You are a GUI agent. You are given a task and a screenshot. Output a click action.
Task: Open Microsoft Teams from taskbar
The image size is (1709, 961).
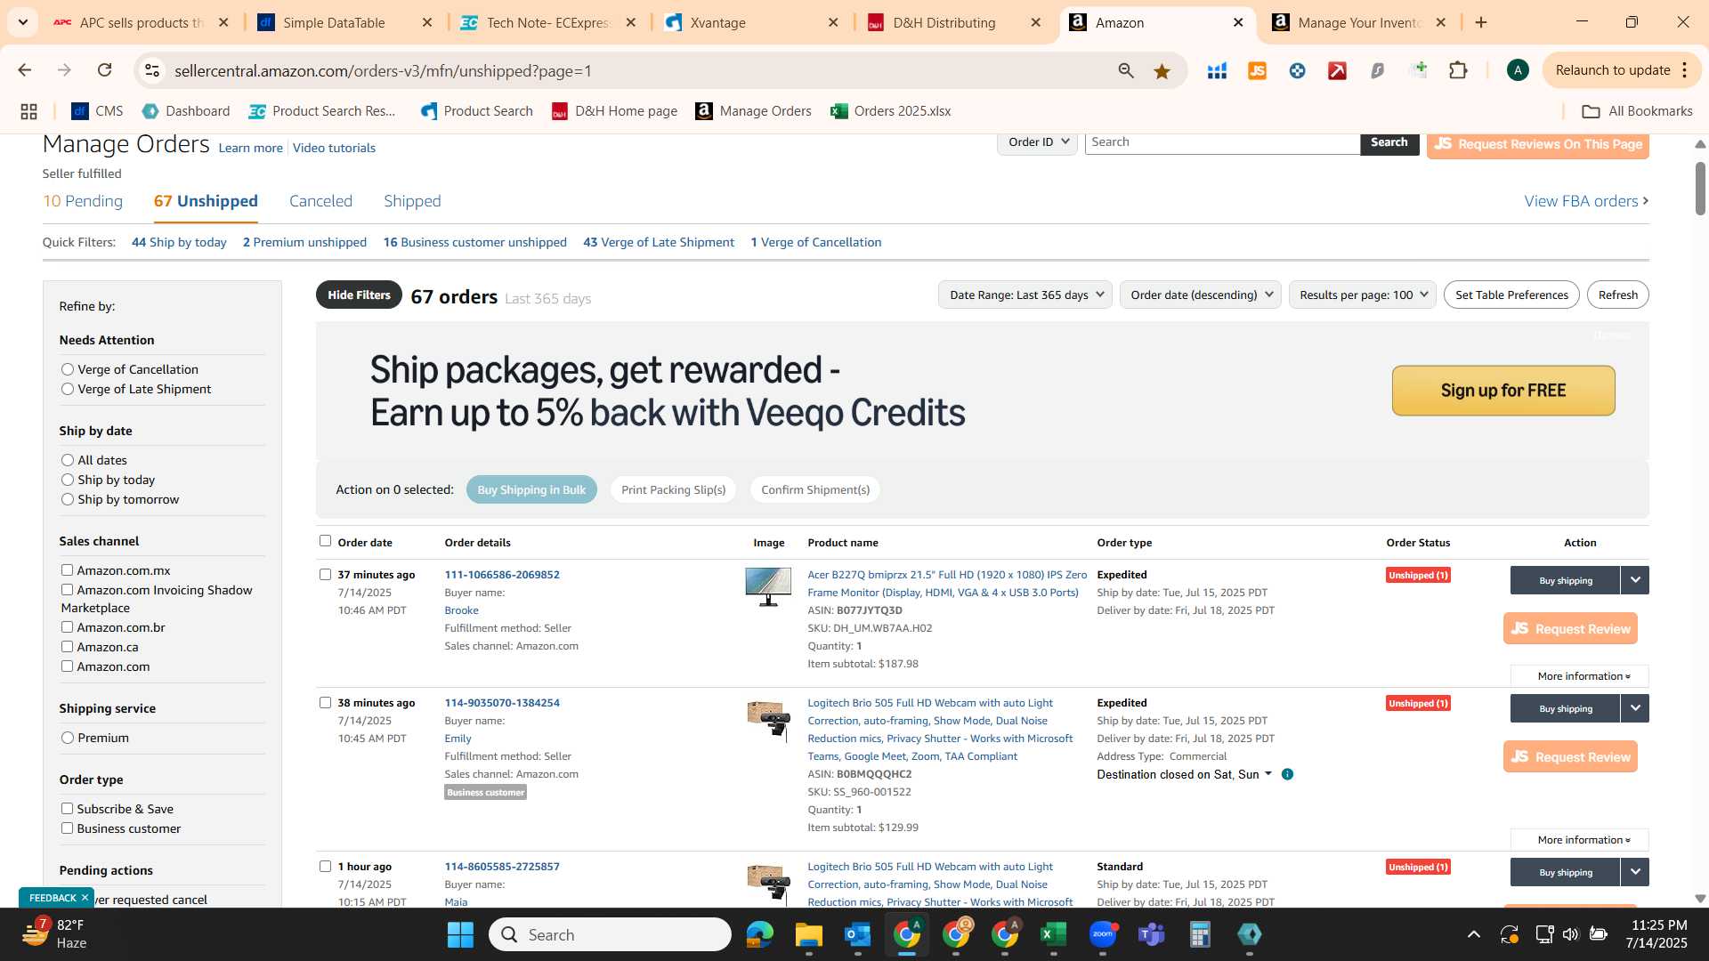point(1152,934)
